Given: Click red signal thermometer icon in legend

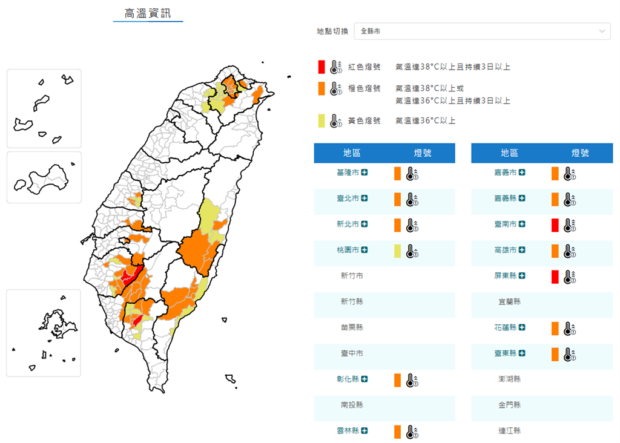Looking at the screenshot, I should tap(336, 67).
